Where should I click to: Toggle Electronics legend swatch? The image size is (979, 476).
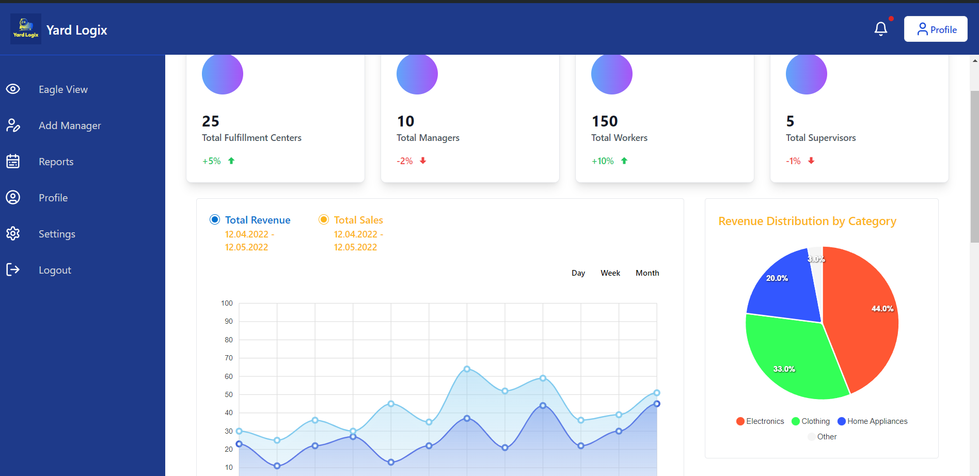740,421
